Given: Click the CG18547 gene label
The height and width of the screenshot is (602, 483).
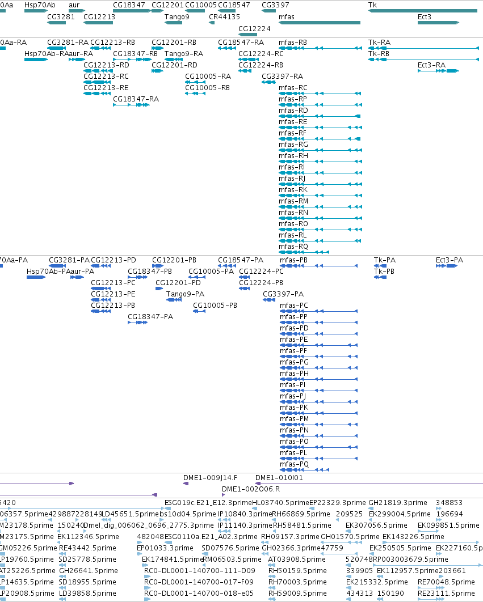Looking at the screenshot, I should click(234, 5).
